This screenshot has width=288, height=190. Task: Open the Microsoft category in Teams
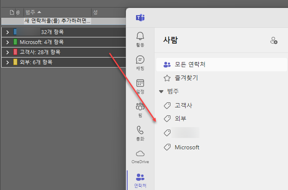coord(187,147)
